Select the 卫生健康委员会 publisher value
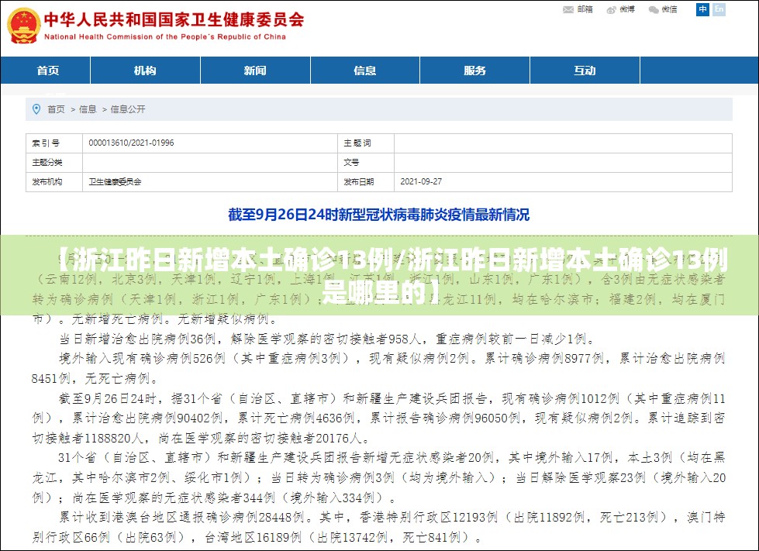The width and height of the screenshot is (759, 551). [x=116, y=182]
